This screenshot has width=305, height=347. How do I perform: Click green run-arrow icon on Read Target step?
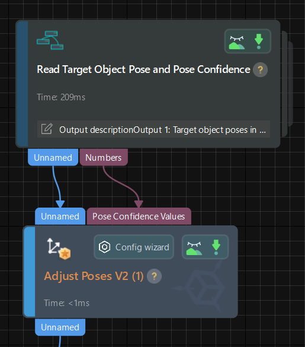click(259, 42)
